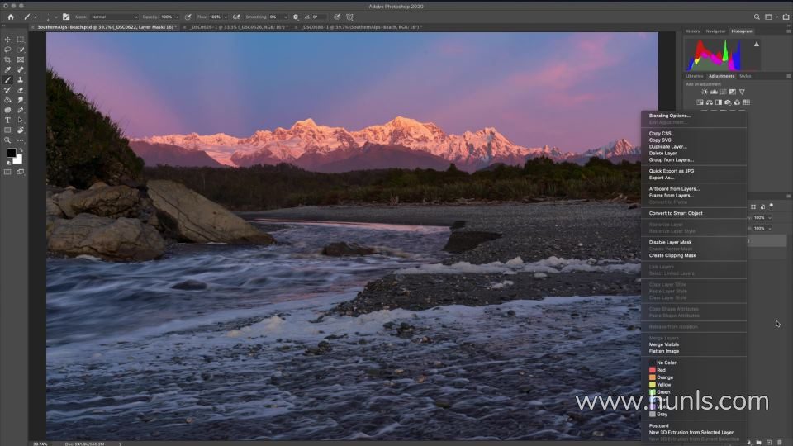Add a Black & White adjustment

click(x=719, y=102)
